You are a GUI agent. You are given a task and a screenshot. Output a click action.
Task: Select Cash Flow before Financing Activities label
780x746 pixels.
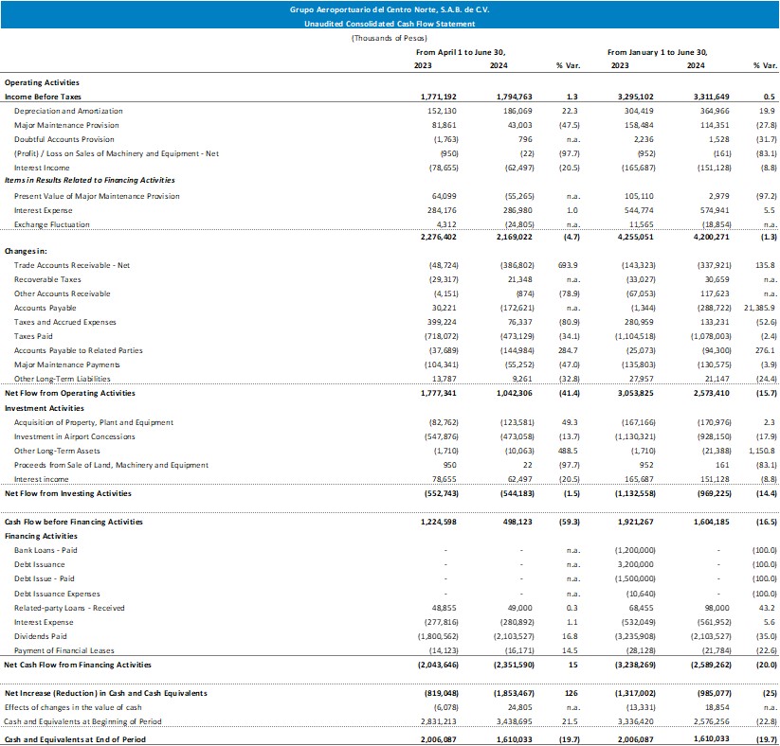point(74,522)
